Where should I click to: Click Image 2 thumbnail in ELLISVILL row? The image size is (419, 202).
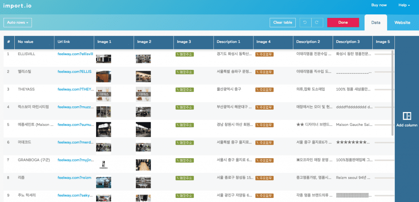point(143,59)
